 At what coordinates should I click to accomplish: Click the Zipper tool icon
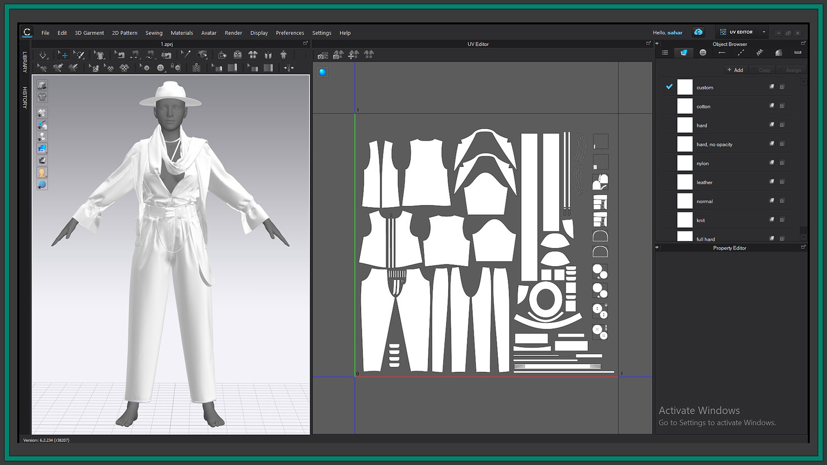point(196,68)
